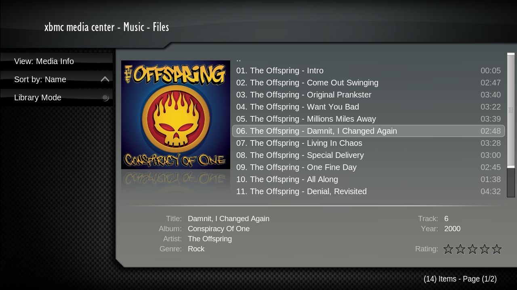This screenshot has height=290, width=517.
Task: Toggle the Library Mode radio indicator
Action: [x=105, y=97]
